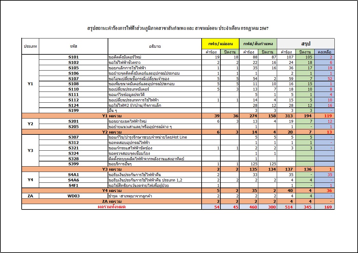Select description ขอยกเลิกการใช้ไฟฟ้า

point(127,68)
